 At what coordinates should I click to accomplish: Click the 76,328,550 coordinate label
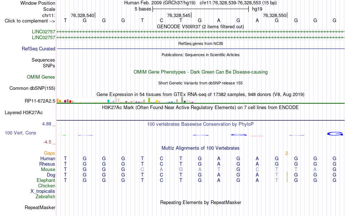tap(275, 15)
